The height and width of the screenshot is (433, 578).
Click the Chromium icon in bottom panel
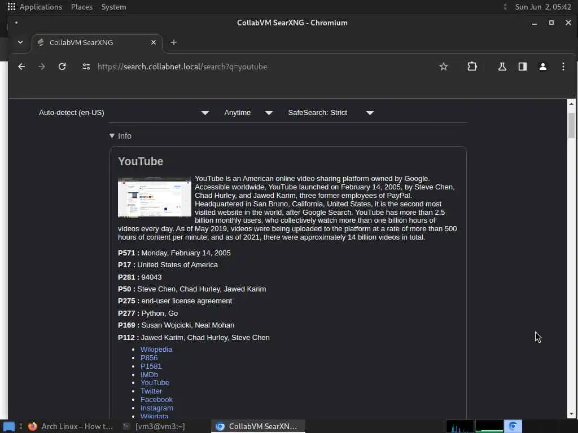point(513,426)
